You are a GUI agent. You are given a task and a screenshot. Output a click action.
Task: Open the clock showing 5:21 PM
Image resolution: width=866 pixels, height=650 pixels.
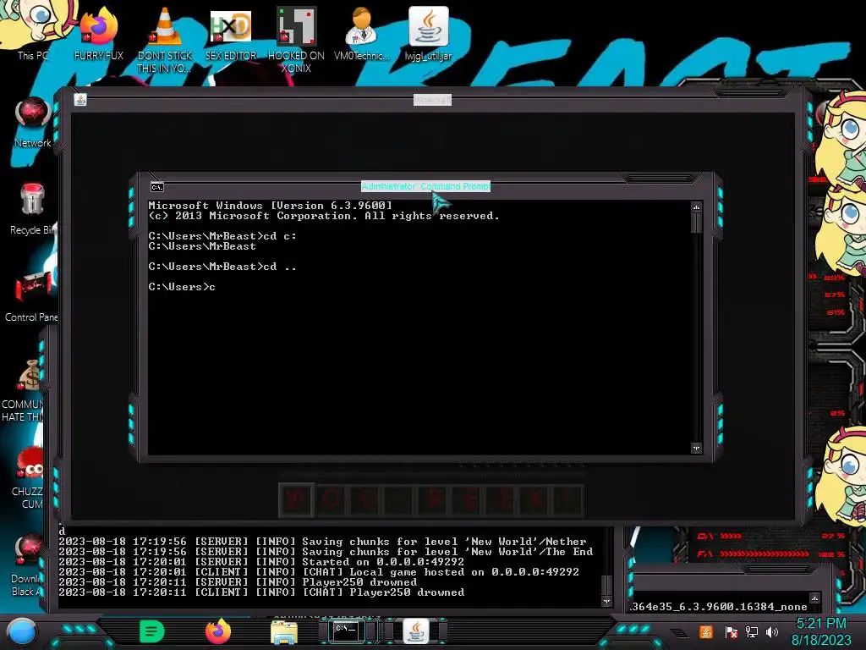tap(821, 631)
